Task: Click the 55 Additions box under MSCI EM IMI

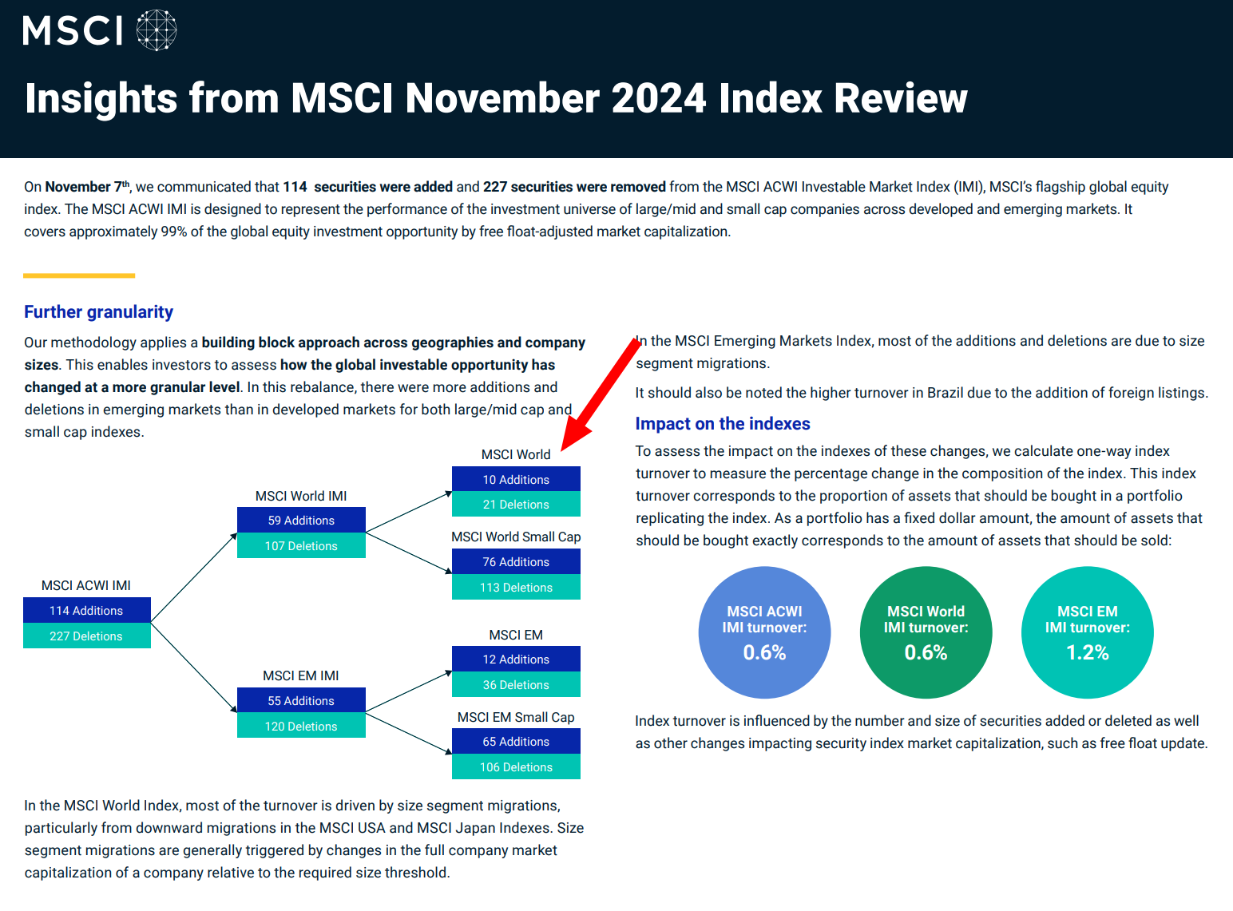Action: 301,701
